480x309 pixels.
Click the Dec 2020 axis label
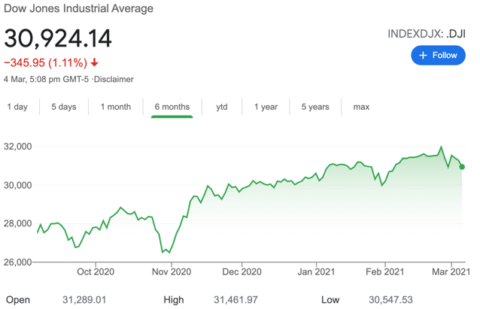coord(242,271)
